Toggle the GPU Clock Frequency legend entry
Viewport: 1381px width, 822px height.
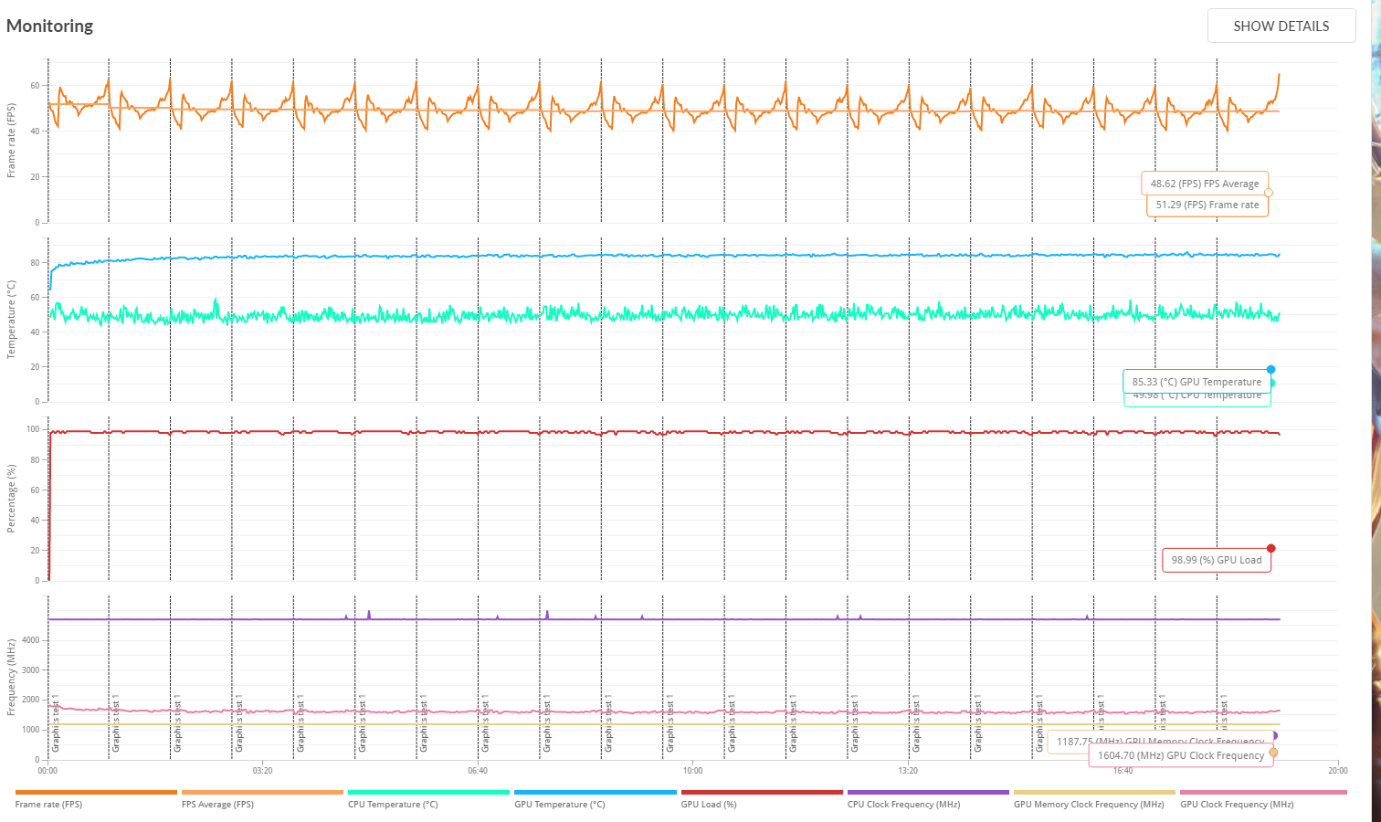[x=1236, y=804]
